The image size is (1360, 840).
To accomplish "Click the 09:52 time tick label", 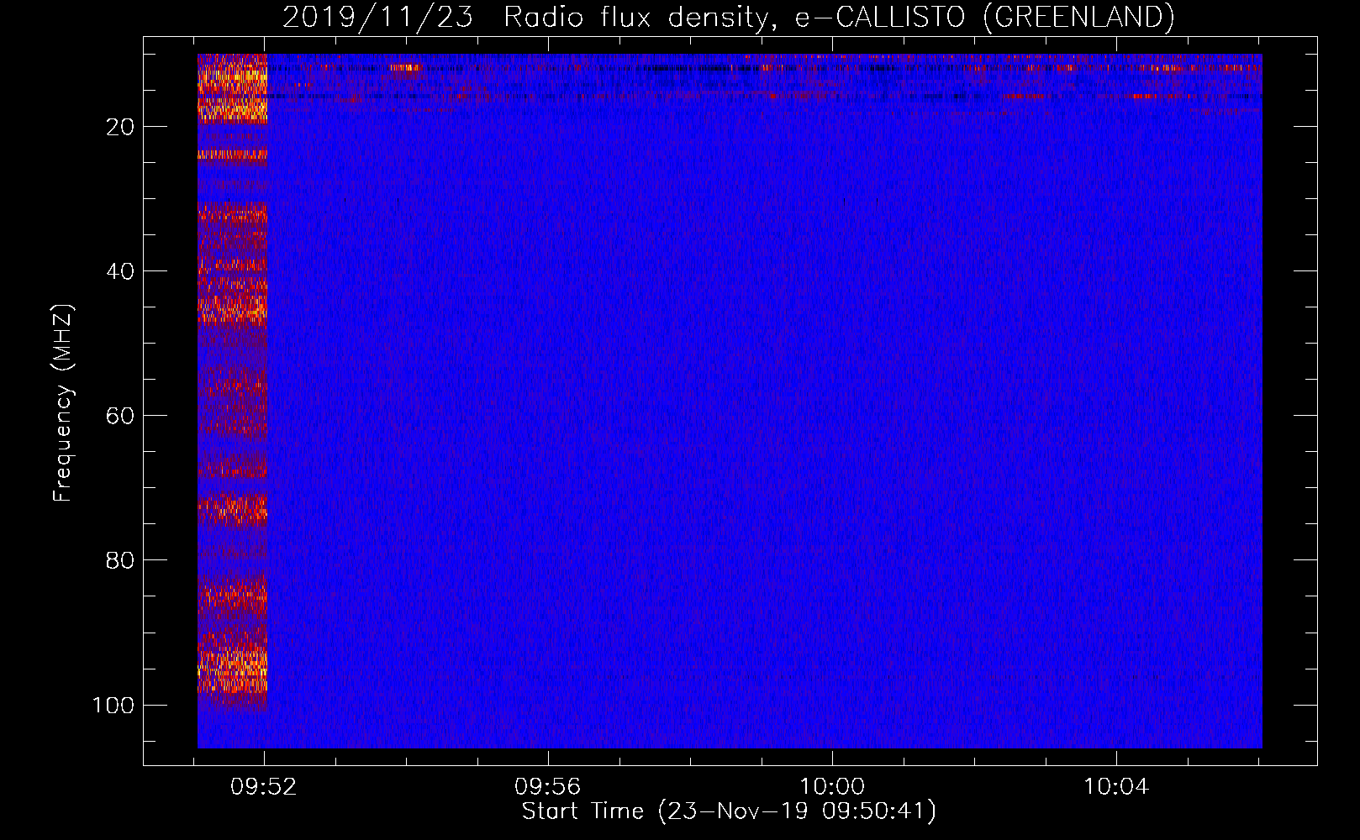I will [x=265, y=786].
